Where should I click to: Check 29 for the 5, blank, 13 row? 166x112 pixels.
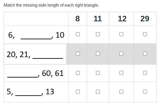[145, 92]
